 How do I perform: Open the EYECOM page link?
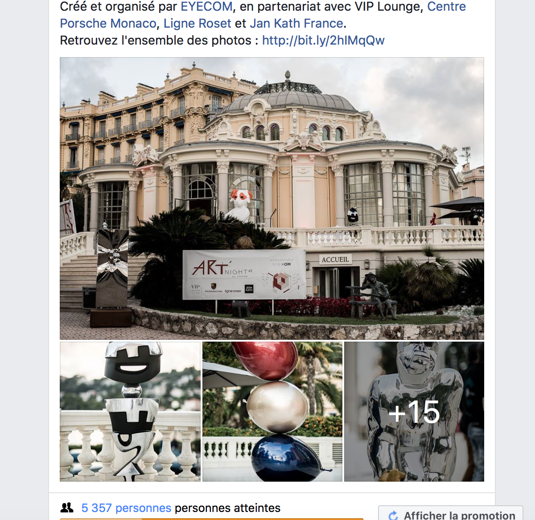coord(206,7)
